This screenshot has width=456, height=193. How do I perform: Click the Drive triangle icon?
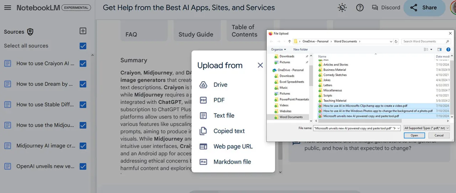[x=203, y=85]
